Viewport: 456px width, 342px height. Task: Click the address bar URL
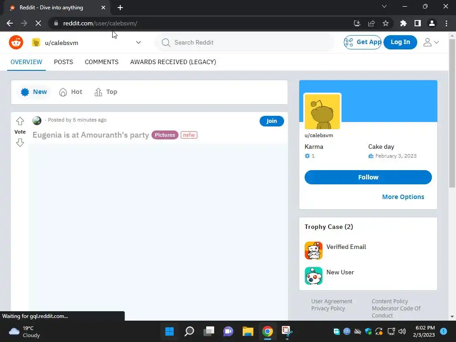100,23
